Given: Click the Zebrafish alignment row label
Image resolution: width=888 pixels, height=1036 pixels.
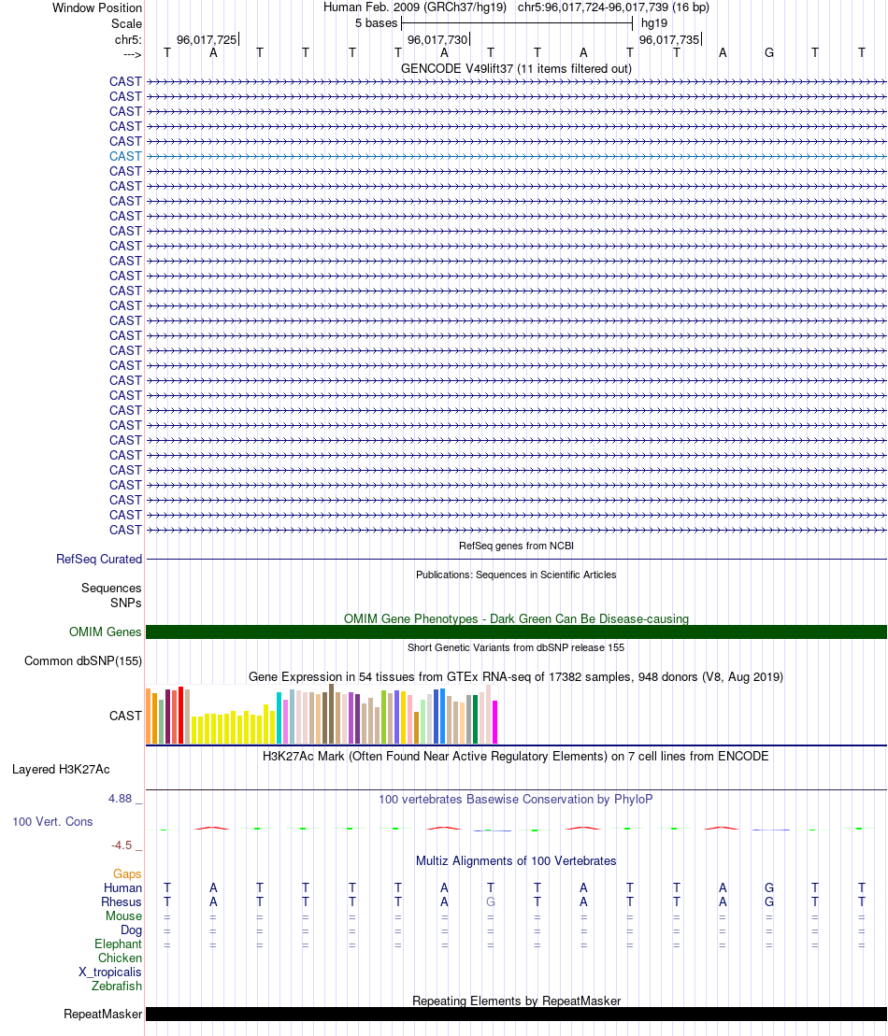Looking at the screenshot, I should (116, 986).
